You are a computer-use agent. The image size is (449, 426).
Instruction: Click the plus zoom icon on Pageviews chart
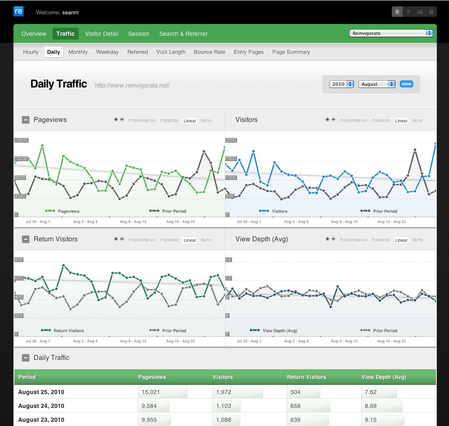tap(116, 120)
